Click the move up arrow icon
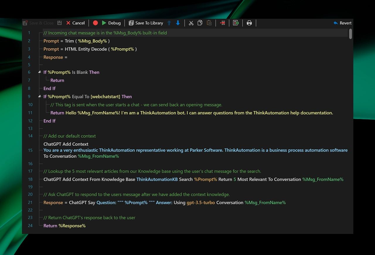Screen dimensions: 375x255 click(x=169, y=23)
